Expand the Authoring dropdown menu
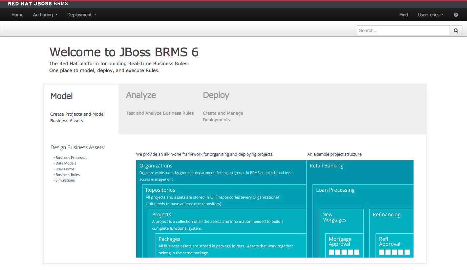The width and height of the screenshot is (467, 270). [x=45, y=15]
